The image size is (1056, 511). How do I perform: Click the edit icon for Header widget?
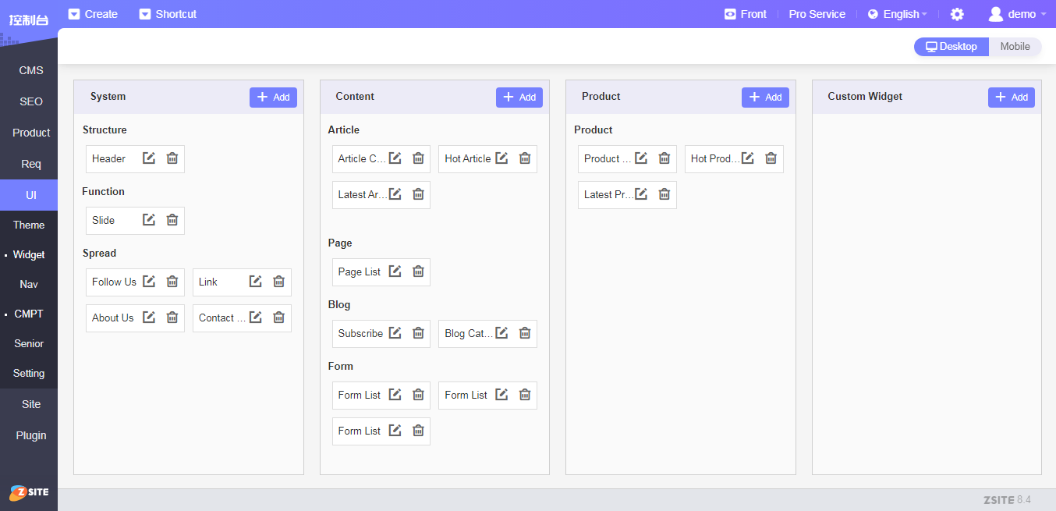pos(149,158)
